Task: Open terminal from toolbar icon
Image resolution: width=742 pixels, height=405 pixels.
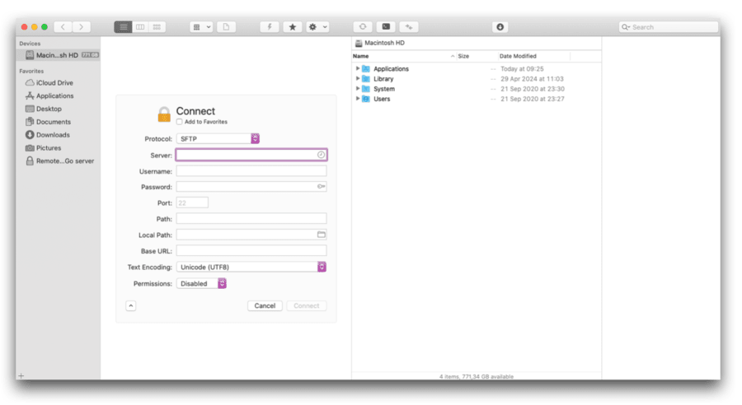Action: click(x=386, y=27)
